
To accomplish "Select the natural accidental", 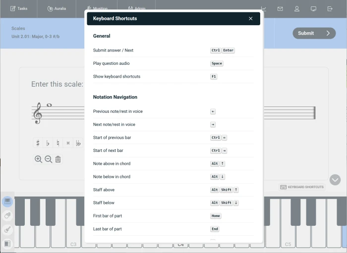I will [x=58, y=143].
